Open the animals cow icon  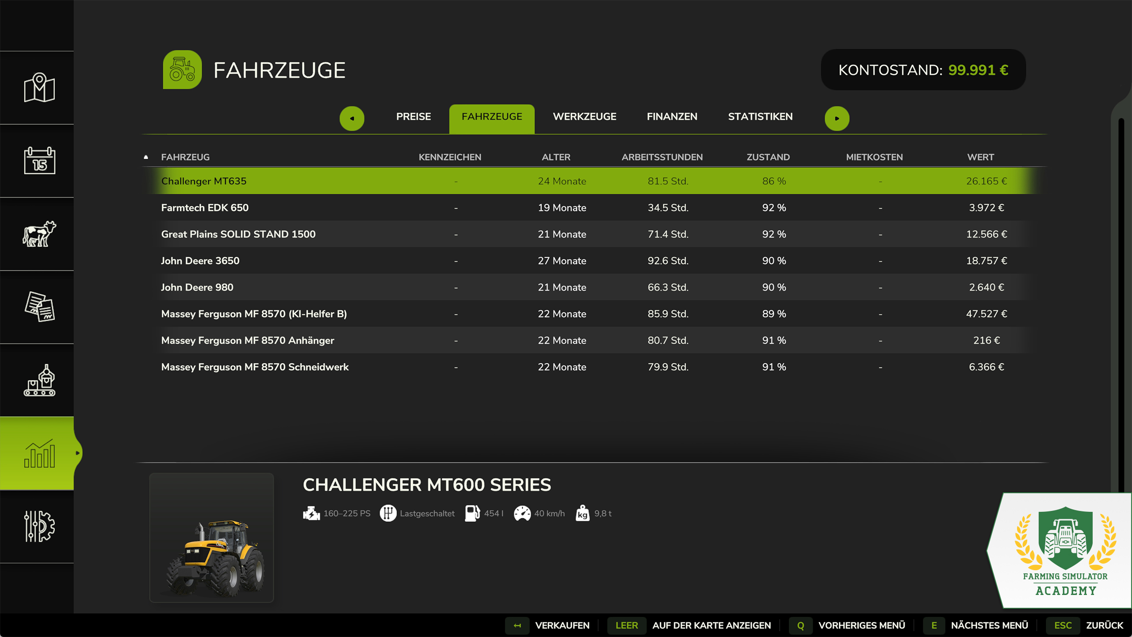tap(39, 234)
